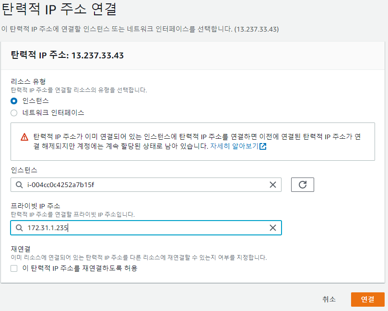
Task: Click the 연결 button
Action: click(367, 300)
